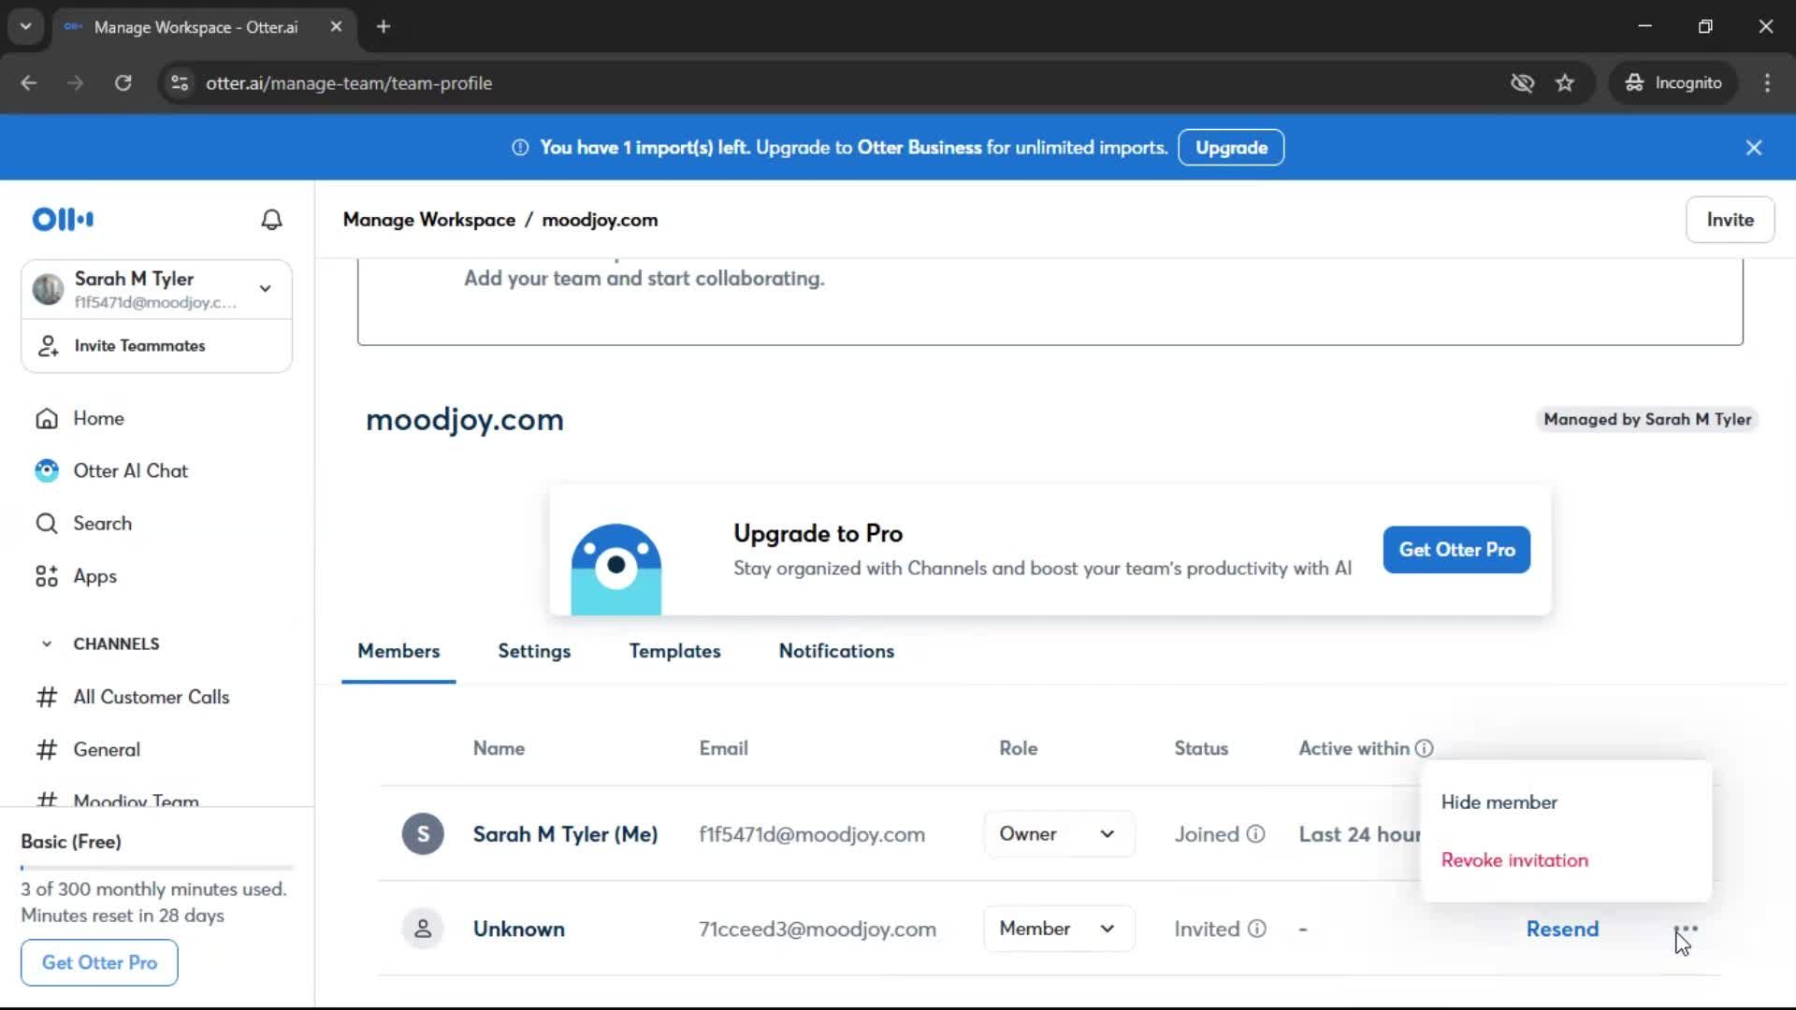Click Managed by Sarah M Tyler badge
The height and width of the screenshot is (1010, 1796).
point(1647,419)
